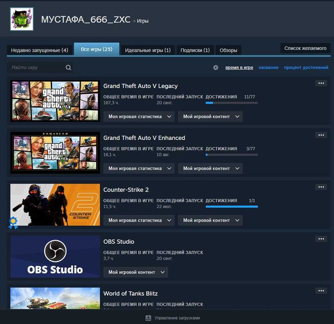
Task: Open Grand Theft Auto V Enhanced thumbnail
Action: pyautogui.click(x=55, y=153)
